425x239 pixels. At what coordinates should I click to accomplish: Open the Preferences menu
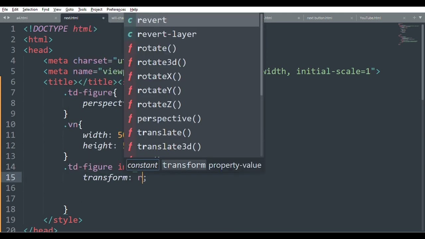(x=116, y=9)
